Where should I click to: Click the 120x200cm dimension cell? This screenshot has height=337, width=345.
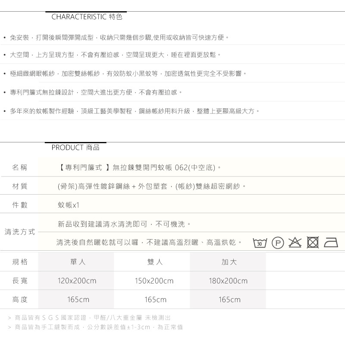pos(77,281)
